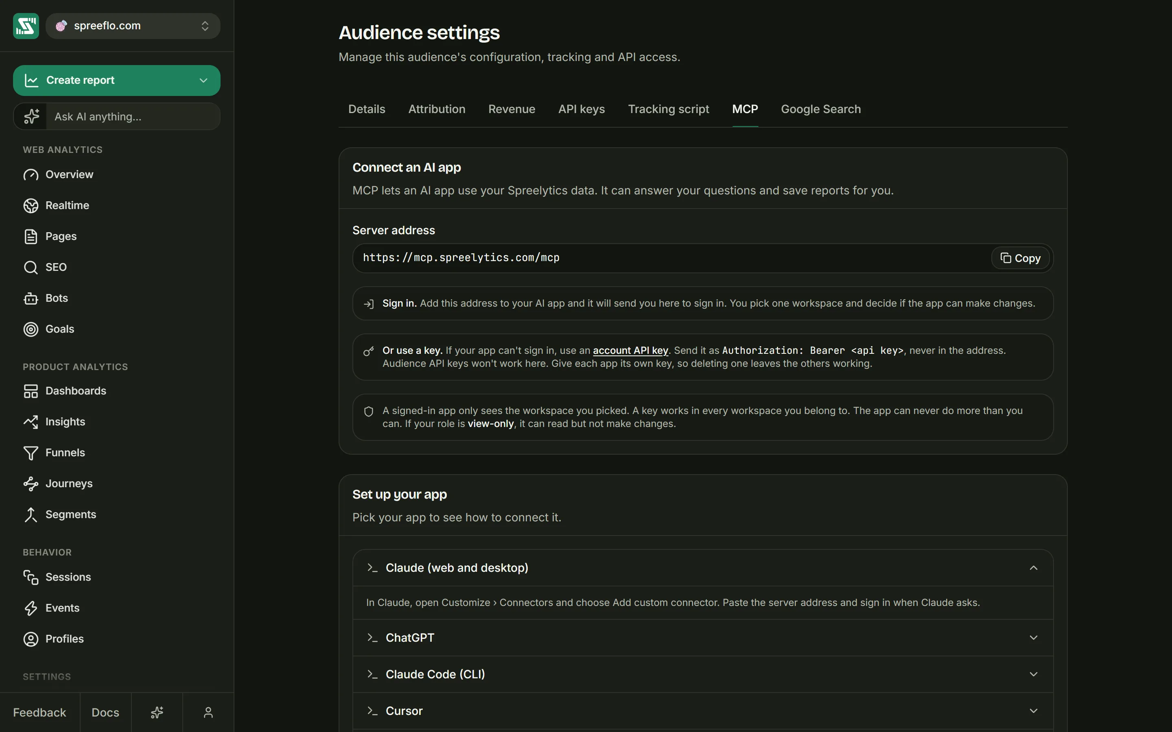This screenshot has width=1172, height=732.
Task: Click Feedback in the bottom bar
Action: (40, 712)
